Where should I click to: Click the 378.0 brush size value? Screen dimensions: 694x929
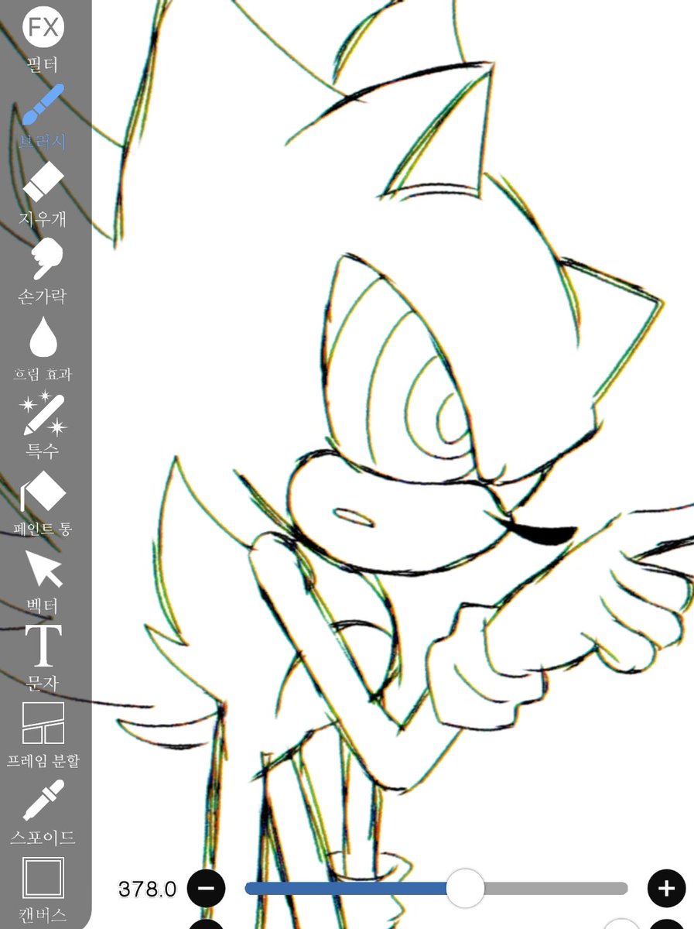[x=147, y=889]
